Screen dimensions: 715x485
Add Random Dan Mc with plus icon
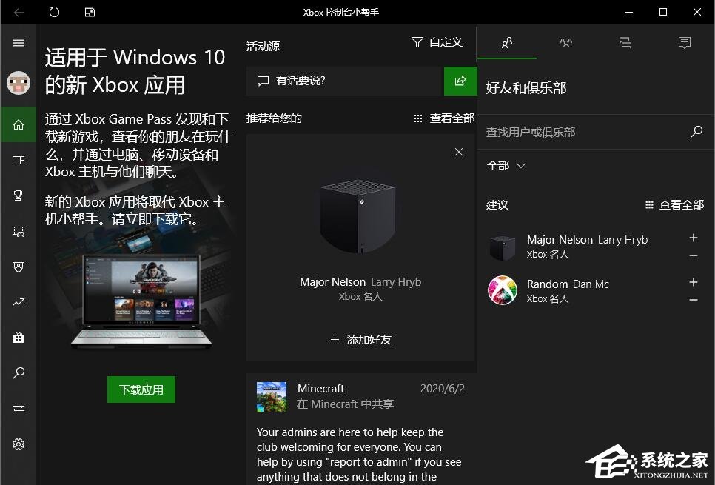[693, 282]
